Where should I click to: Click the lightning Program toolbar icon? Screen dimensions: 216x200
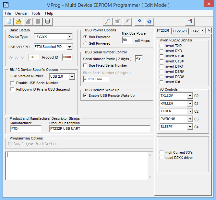pos(127,22)
